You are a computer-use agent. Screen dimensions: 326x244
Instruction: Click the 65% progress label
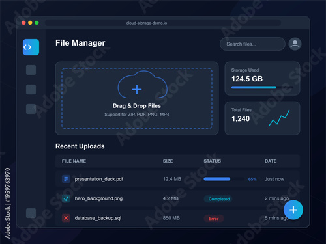[252, 179]
